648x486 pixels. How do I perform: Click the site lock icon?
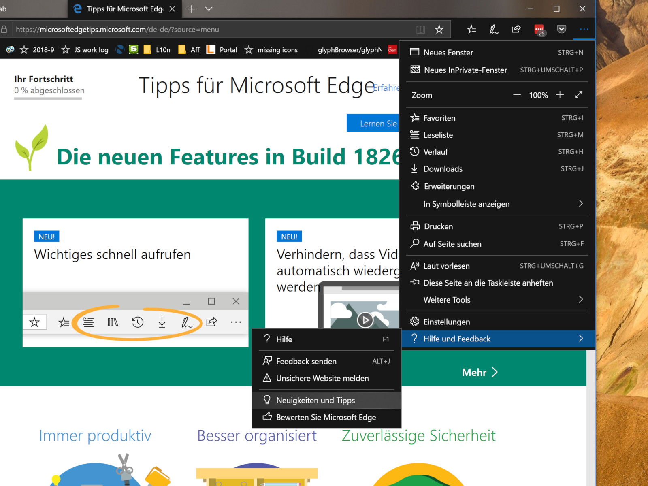point(4,29)
